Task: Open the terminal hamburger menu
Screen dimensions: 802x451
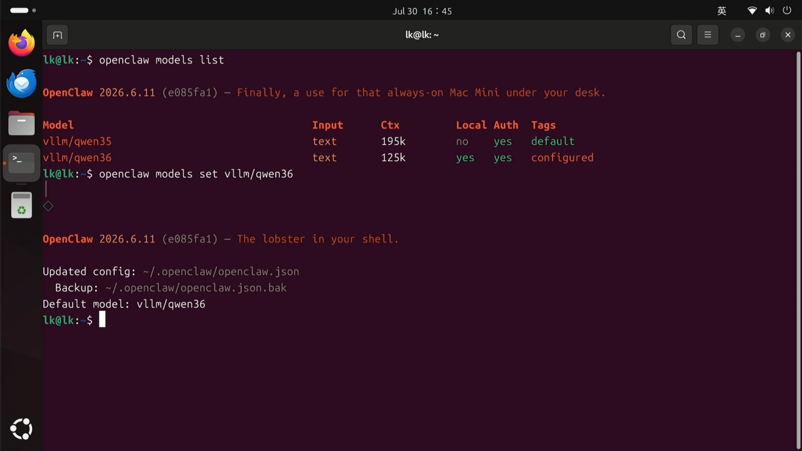Action: (707, 35)
